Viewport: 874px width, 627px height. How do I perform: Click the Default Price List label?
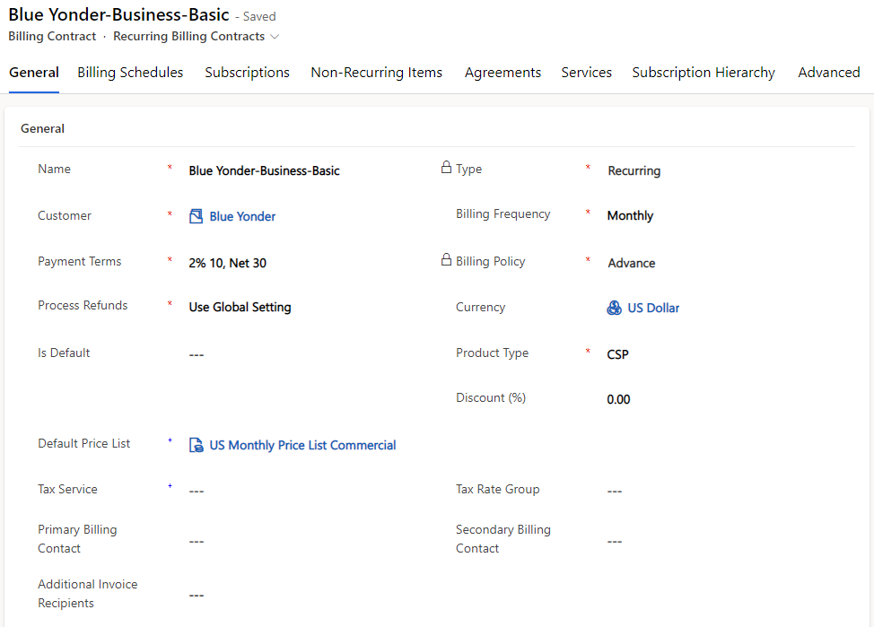tap(83, 444)
